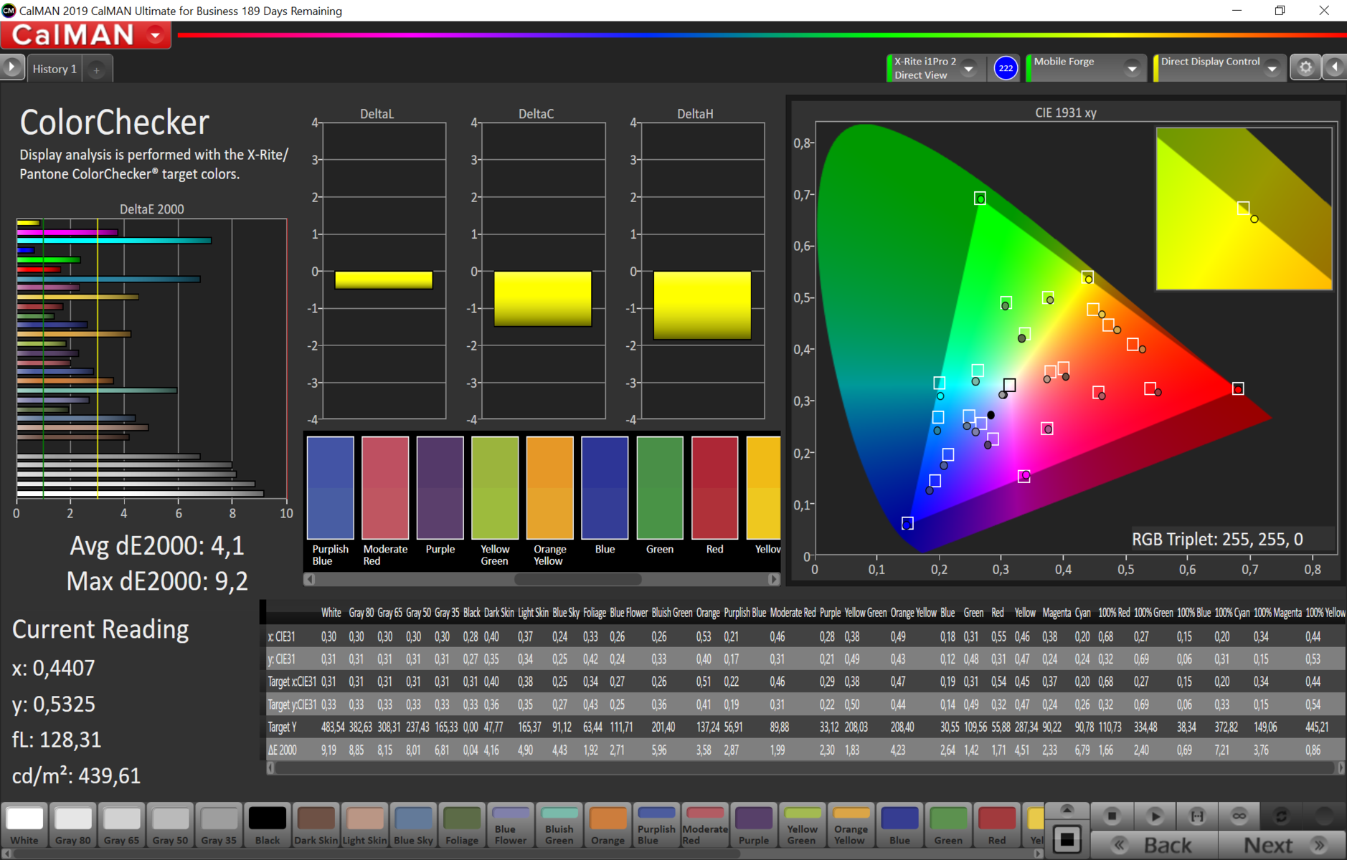Expand left sidebar arrow beside History 1
This screenshot has height=860, width=1347.
[x=12, y=68]
